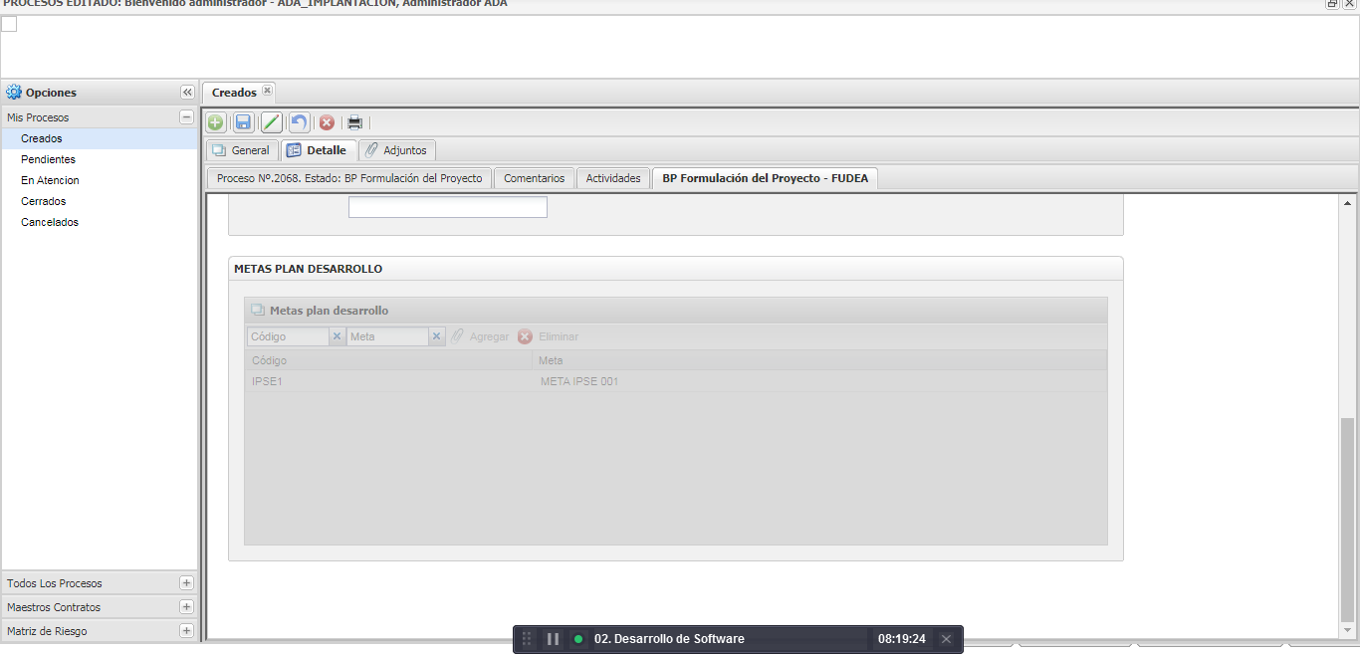The height and width of the screenshot is (654, 1360).
Task: Collapse the Mis Procesos section
Action: tap(186, 117)
